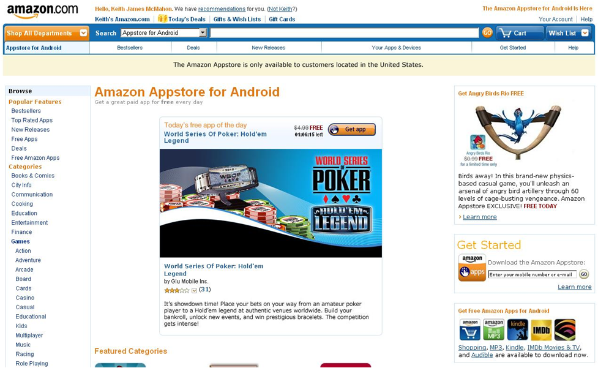Open the Amazon Shopping app icon

(470, 330)
